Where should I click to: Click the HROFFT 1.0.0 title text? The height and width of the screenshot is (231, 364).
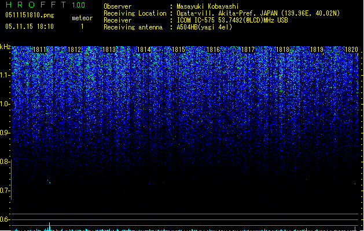(x=45, y=5)
